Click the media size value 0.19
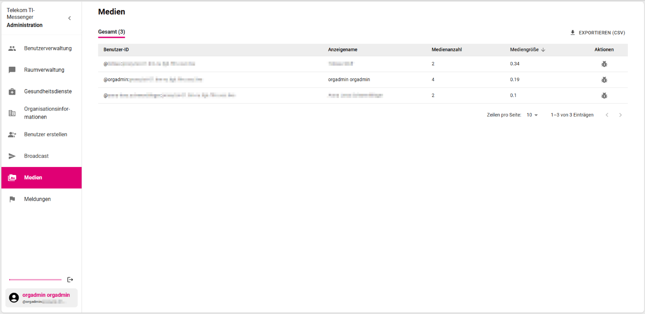This screenshot has height=314, width=645. click(515, 80)
